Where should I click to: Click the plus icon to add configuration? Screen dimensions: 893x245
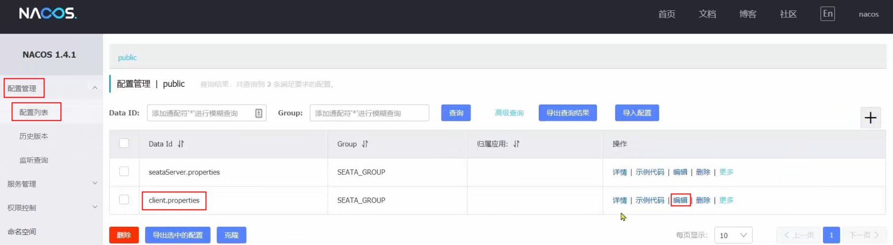pos(870,118)
